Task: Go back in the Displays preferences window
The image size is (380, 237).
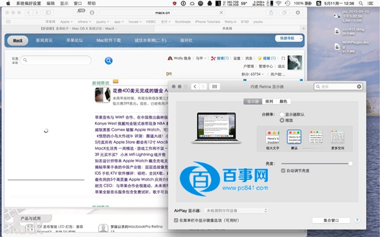Action: coord(195,87)
